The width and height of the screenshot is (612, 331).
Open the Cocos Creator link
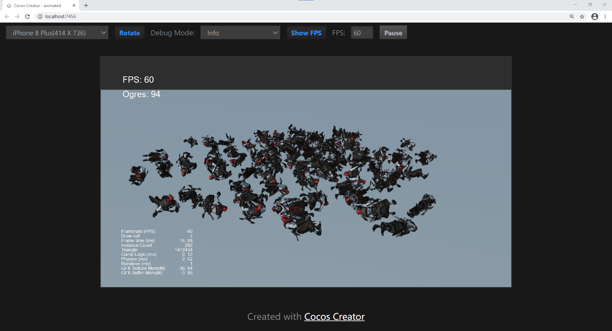334,317
